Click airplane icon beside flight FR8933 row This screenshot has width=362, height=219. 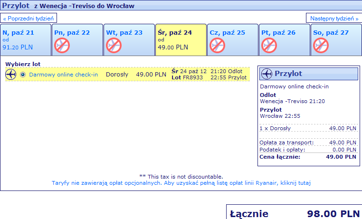11,75
